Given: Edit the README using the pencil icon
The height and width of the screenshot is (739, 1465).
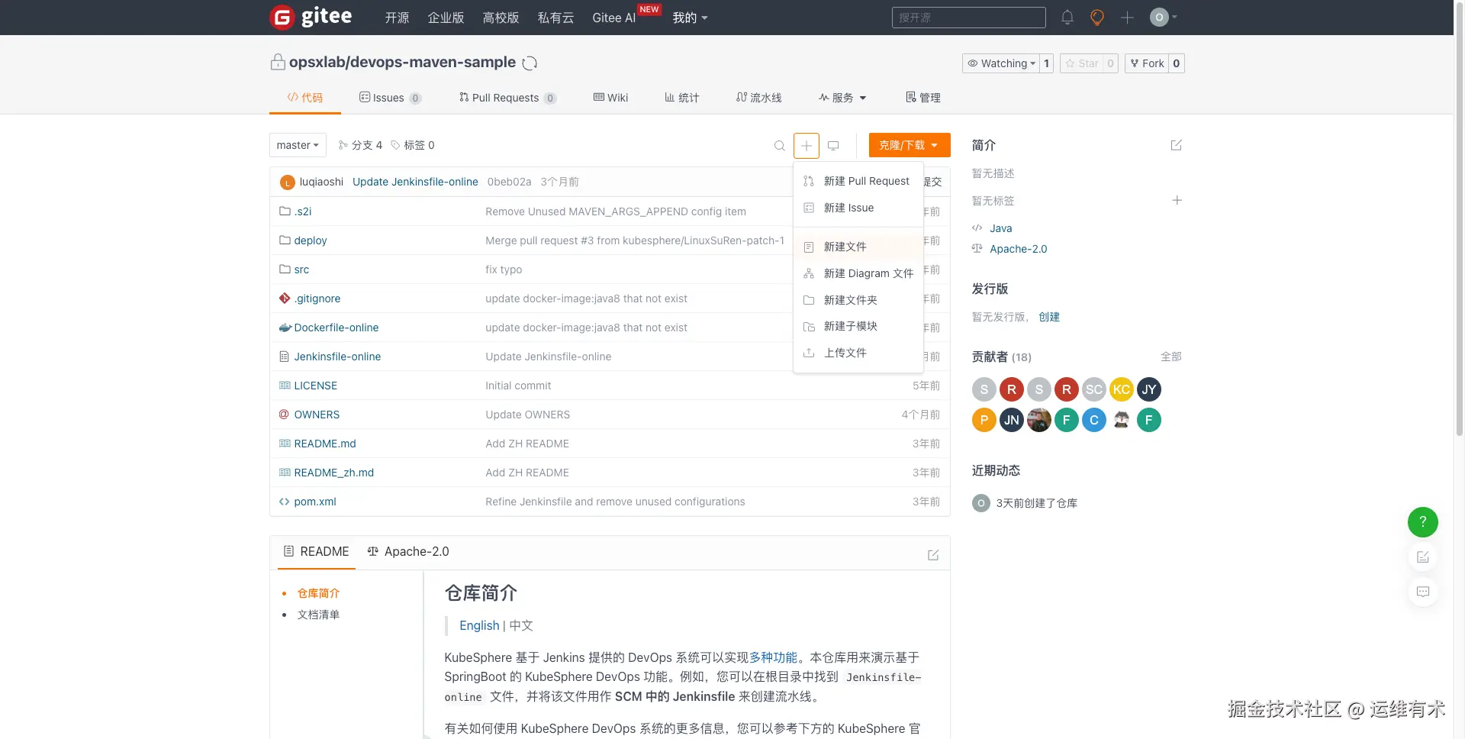Looking at the screenshot, I should pyautogui.click(x=933, y=555).
